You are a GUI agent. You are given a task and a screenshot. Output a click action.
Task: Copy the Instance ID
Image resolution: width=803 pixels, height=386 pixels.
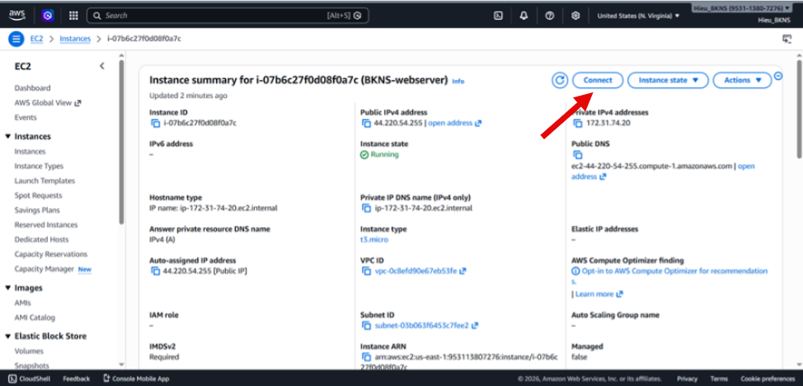155,123
